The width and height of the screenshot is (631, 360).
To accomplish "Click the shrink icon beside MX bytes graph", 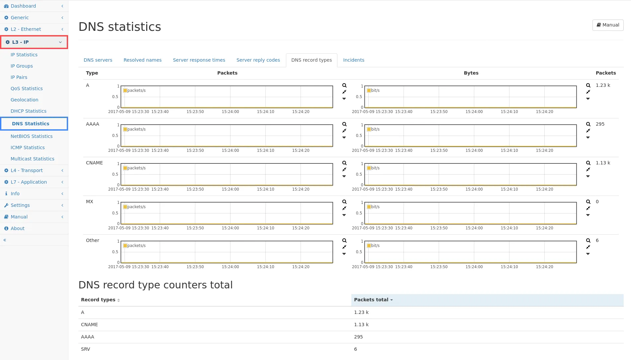I will point(588,209).
